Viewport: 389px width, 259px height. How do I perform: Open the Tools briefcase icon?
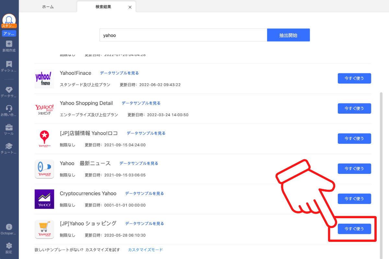[9, 127]
